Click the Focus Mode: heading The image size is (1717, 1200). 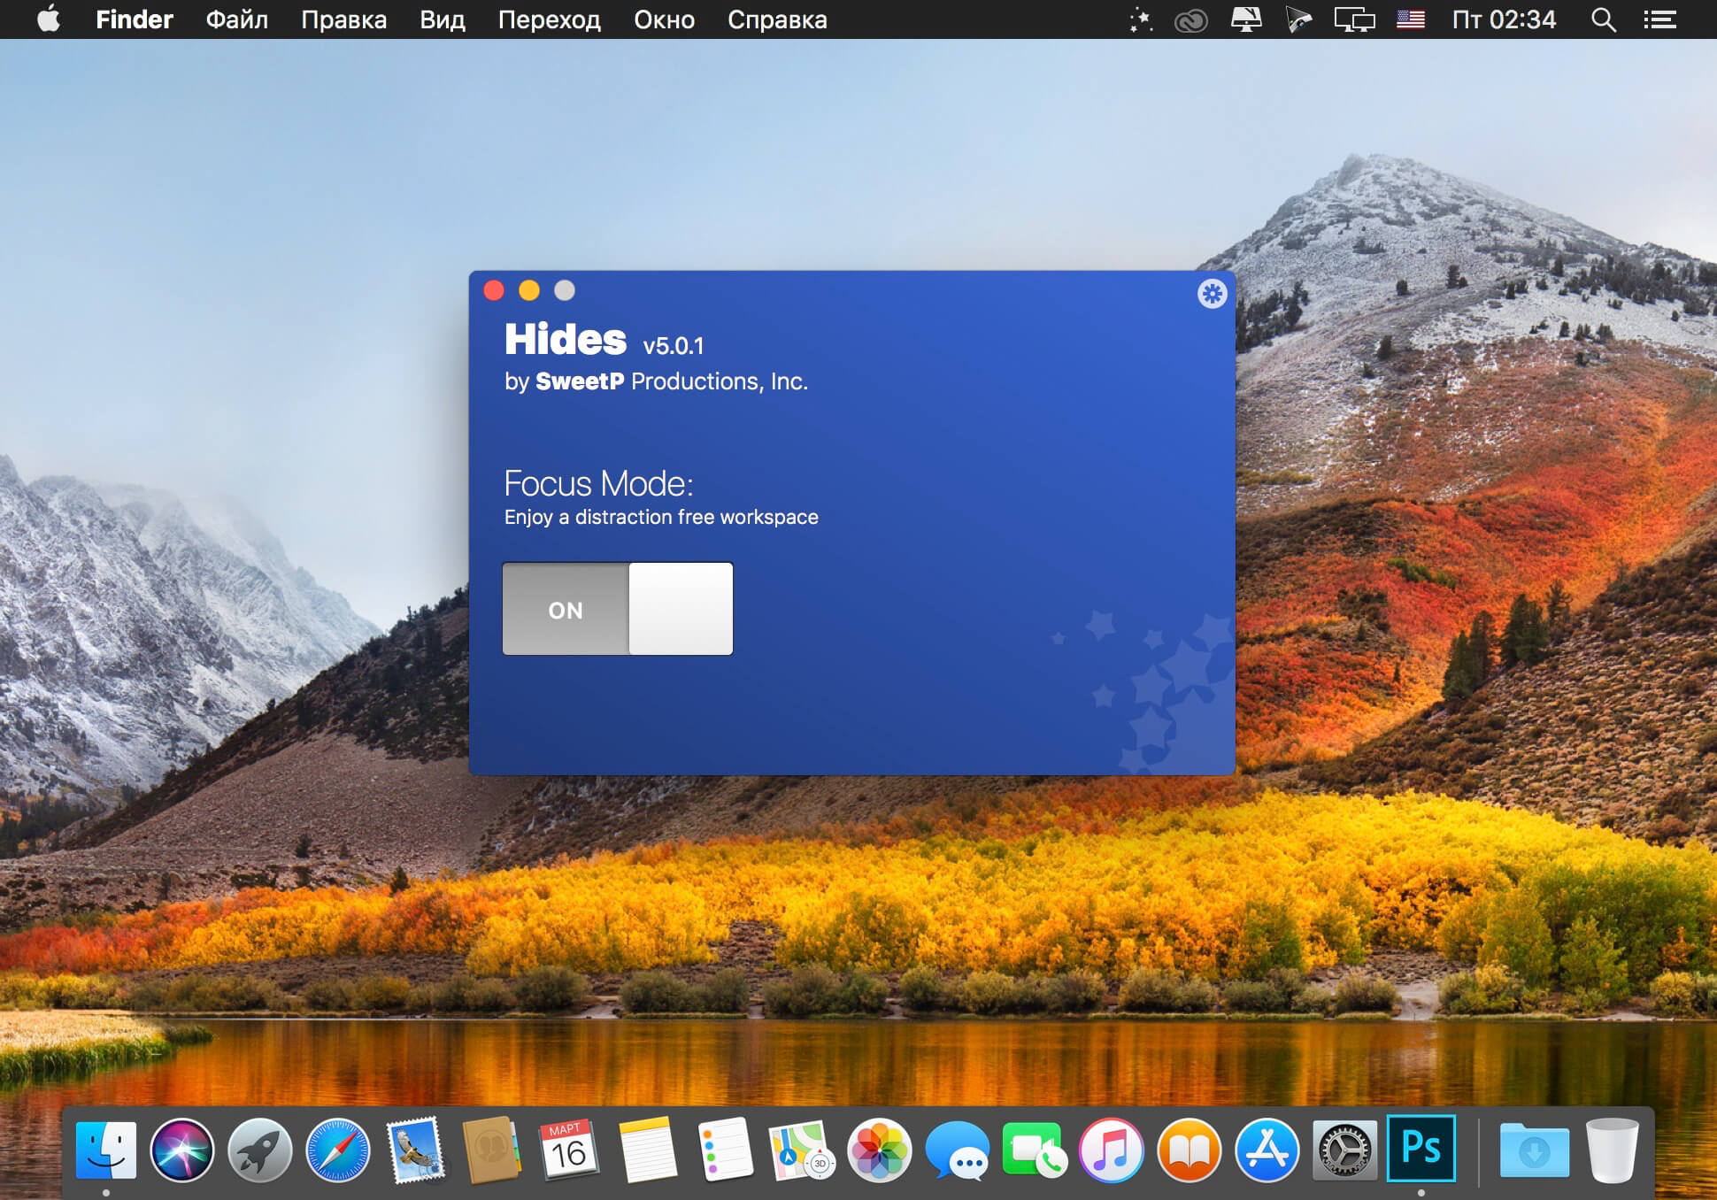pyautogui.click(x=599, y=484)
